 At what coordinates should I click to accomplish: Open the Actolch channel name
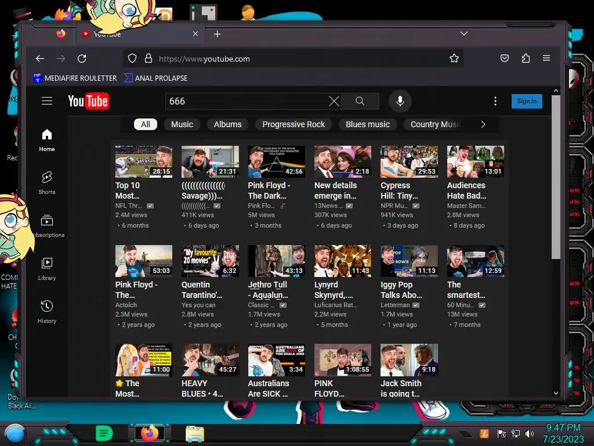coord(126,305)
